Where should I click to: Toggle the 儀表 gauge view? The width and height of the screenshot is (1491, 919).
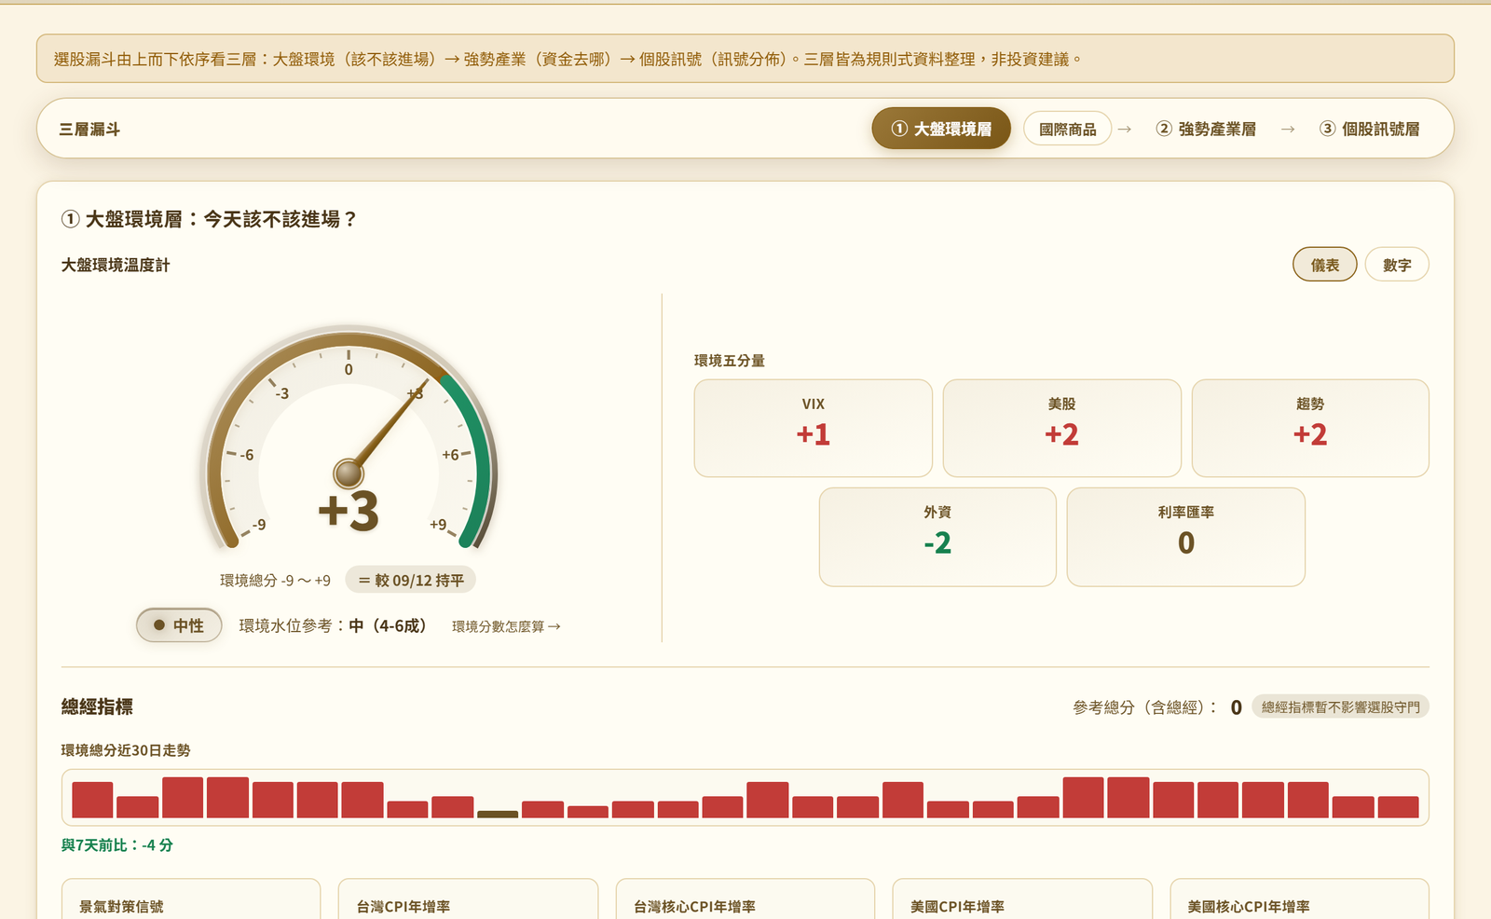(x=1325, y=265)
